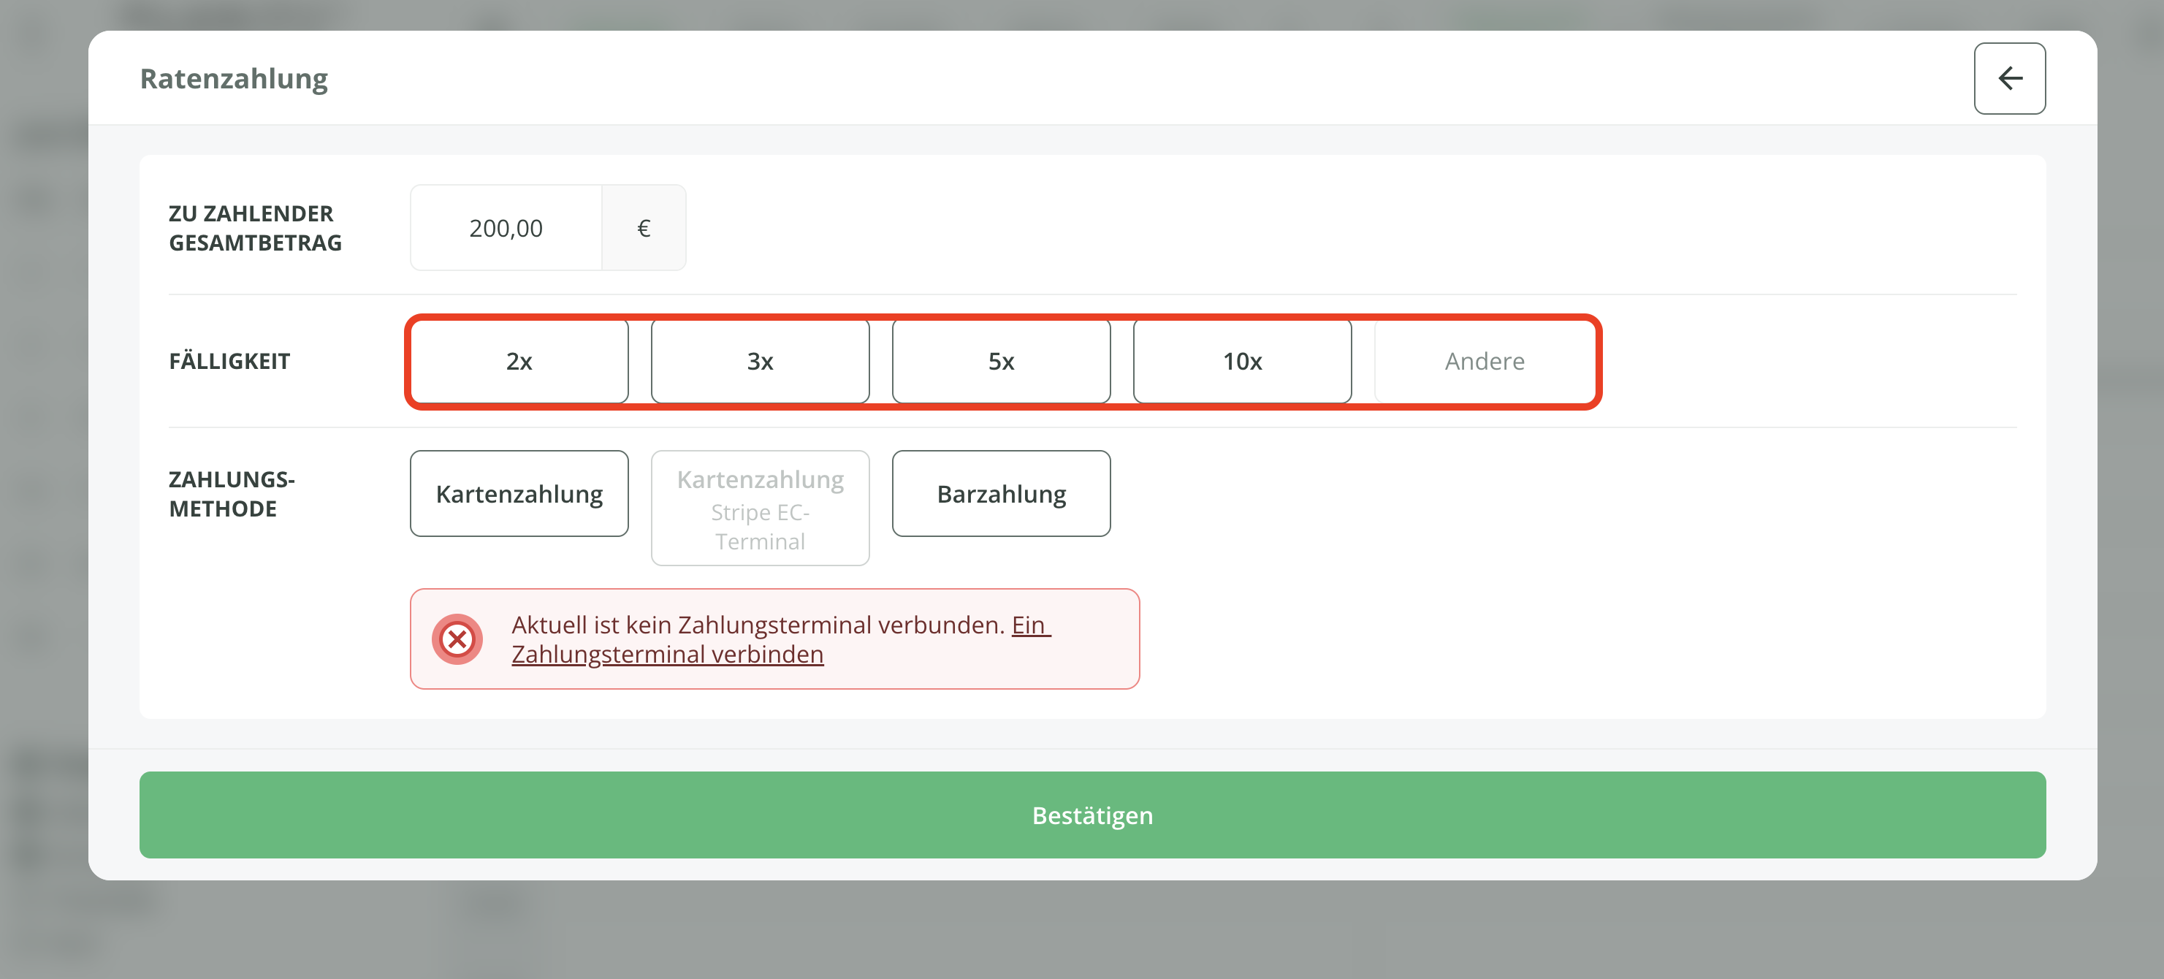This screenshot has height=979, width=2164.
Task: Click the Fälligkeit label
Action: 229,362
